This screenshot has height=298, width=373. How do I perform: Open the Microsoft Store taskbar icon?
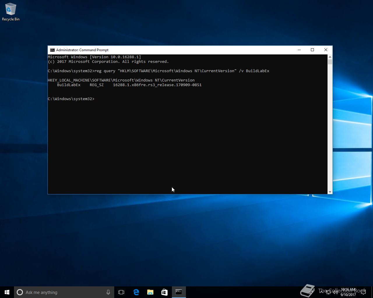pos(164,292)
